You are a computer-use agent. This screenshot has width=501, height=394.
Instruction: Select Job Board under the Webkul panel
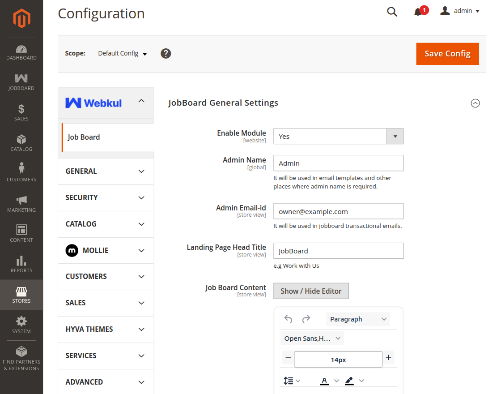84,137
